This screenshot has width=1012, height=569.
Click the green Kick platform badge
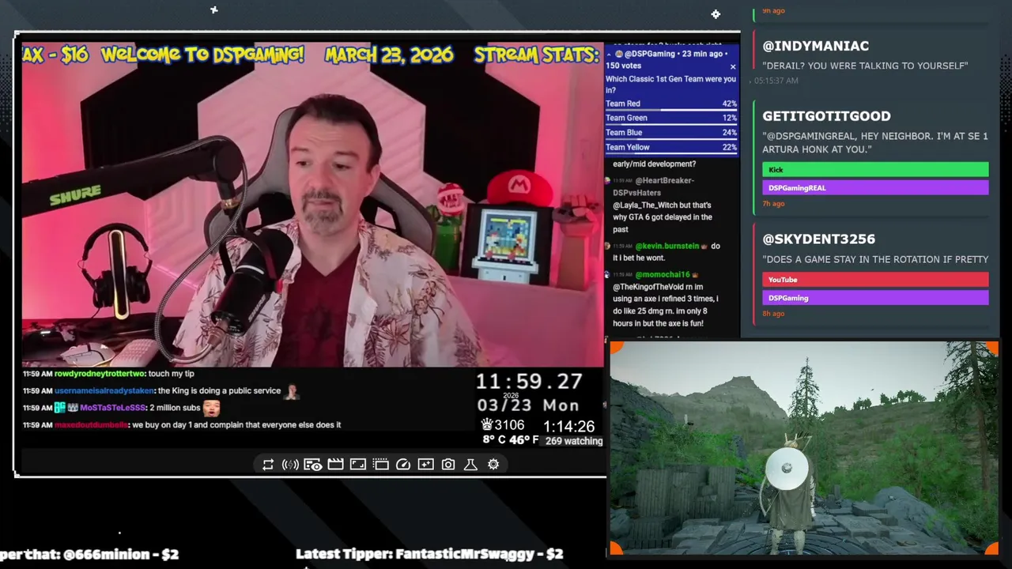coord(875,170)
